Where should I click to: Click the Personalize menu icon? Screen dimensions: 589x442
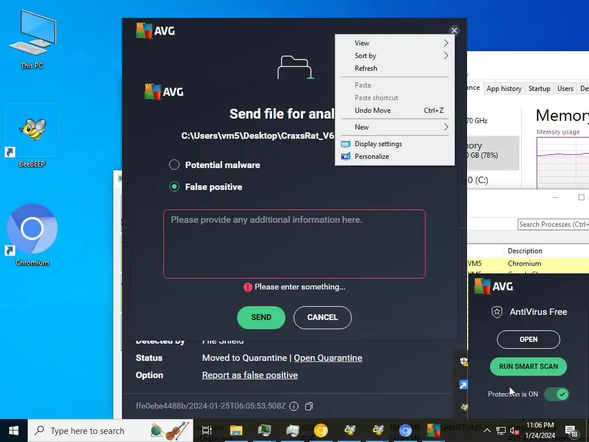click(346, 157)
